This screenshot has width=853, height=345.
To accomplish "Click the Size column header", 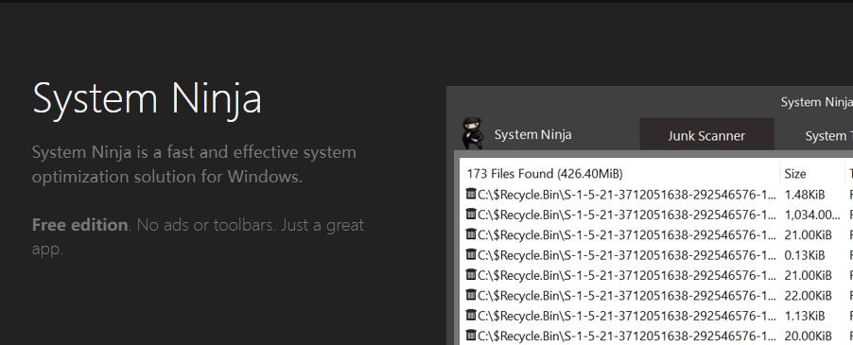I will point(794,174).
